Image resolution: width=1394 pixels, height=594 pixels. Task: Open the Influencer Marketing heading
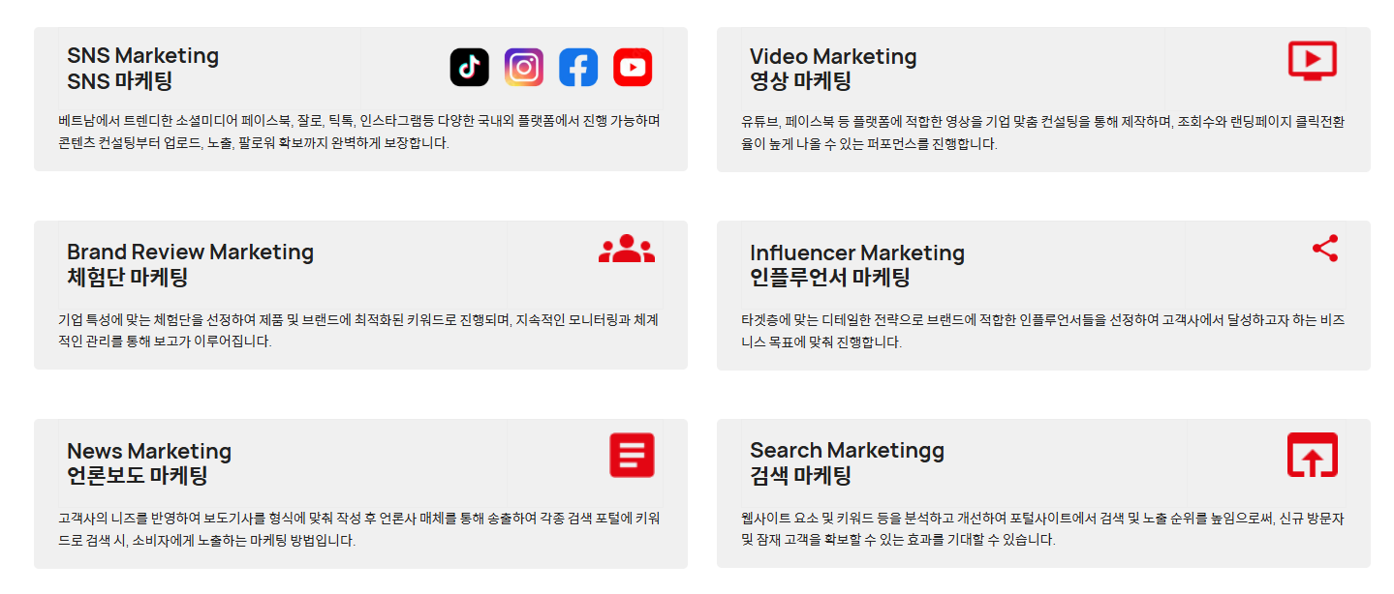point(856,265)
